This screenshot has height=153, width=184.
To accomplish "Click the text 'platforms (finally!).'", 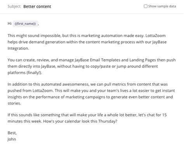I will point(25,72).
